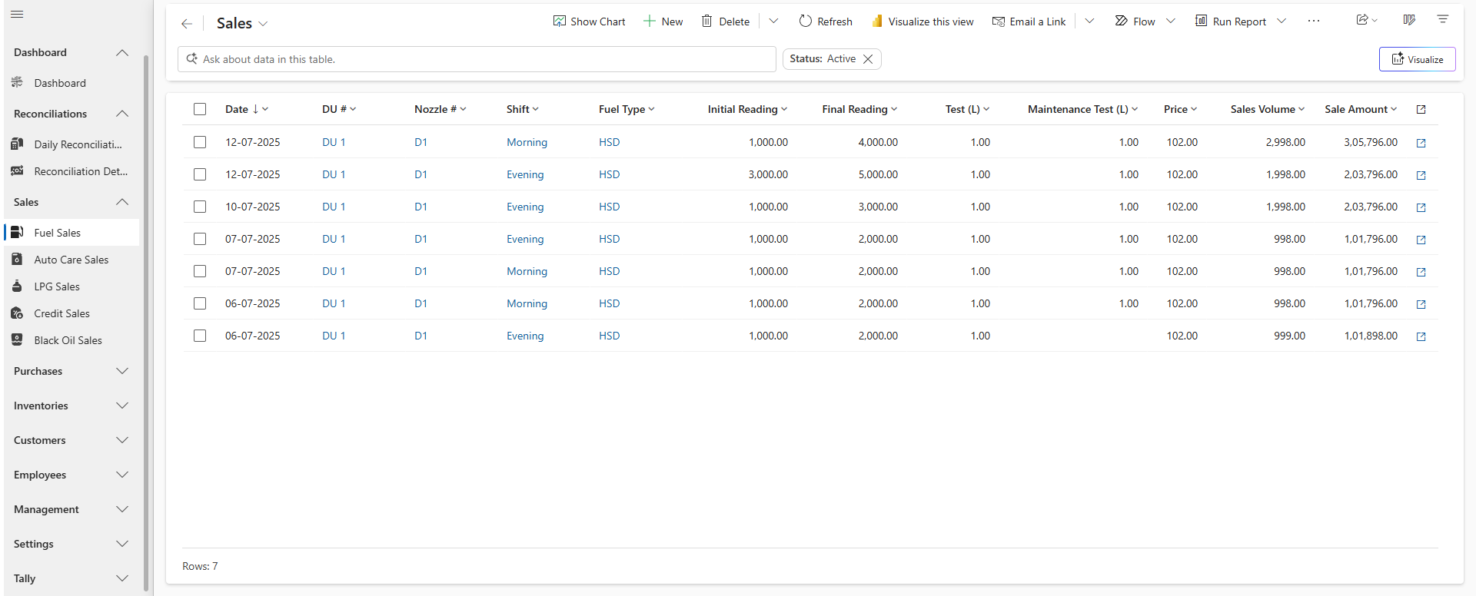Refresh the sales list
1476x596 pixels.
pos(826,22)
